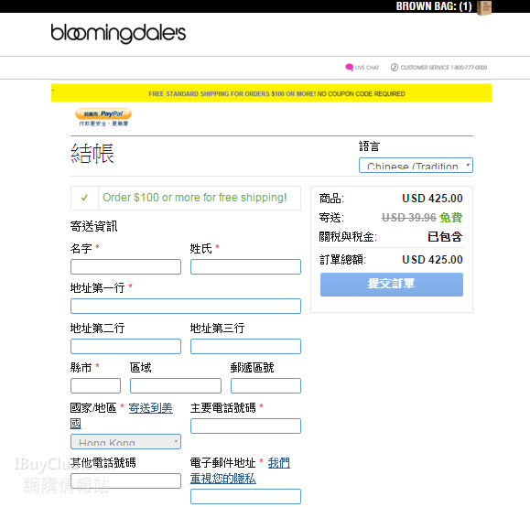Open the Brown Bag shopping bag icon
This screenshot has width=530, height=507.
(483, 7)
